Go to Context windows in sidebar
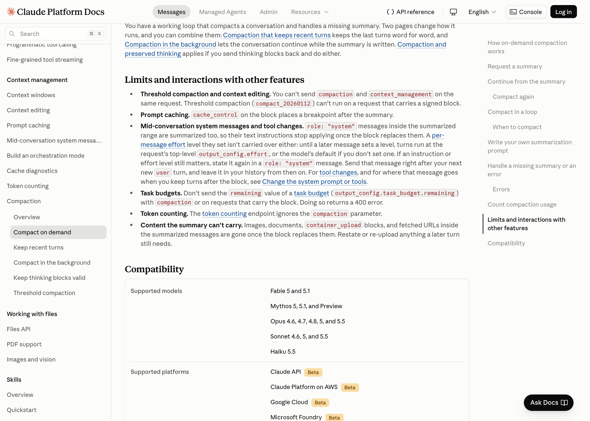The width and height of the screenshot is (590, 421). point(31,95)
